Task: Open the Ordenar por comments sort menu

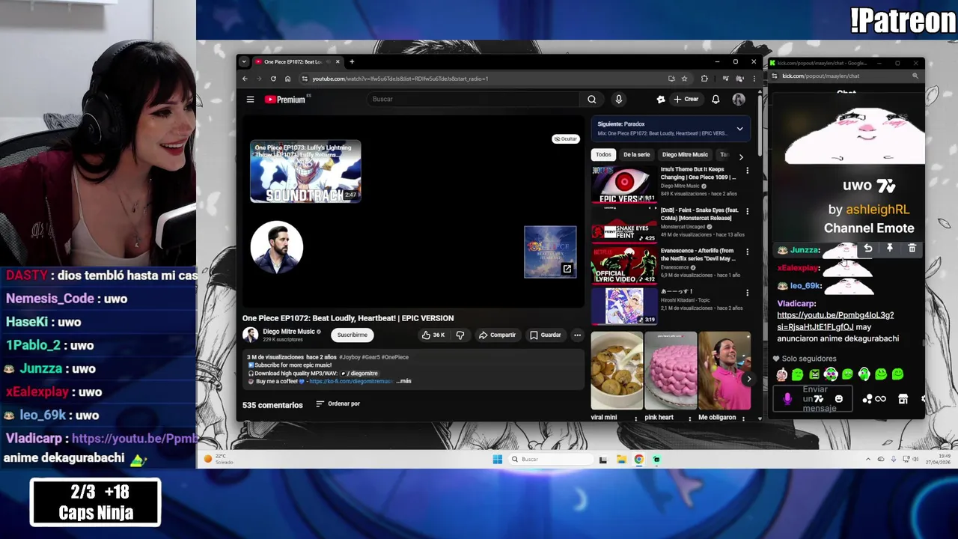Action: 338,404
